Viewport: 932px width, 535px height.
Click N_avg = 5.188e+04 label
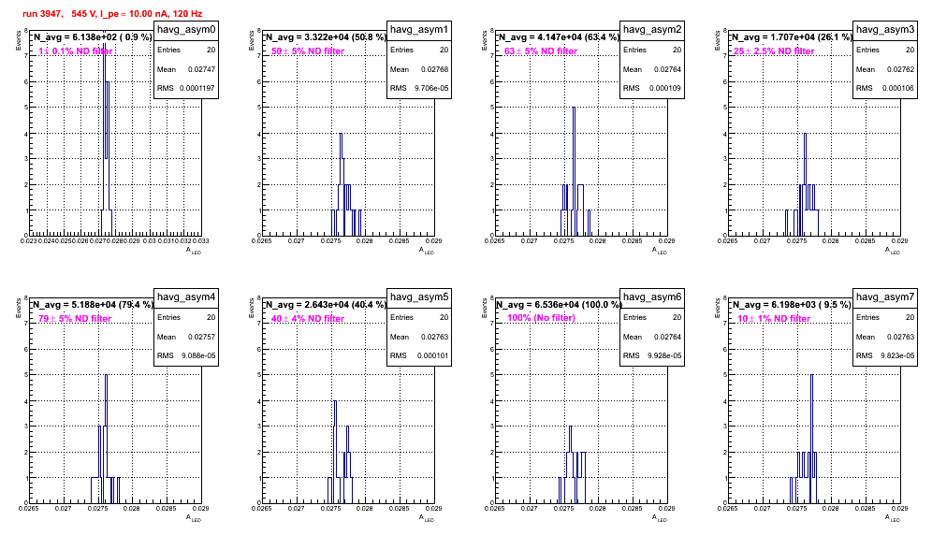[92, 304]
